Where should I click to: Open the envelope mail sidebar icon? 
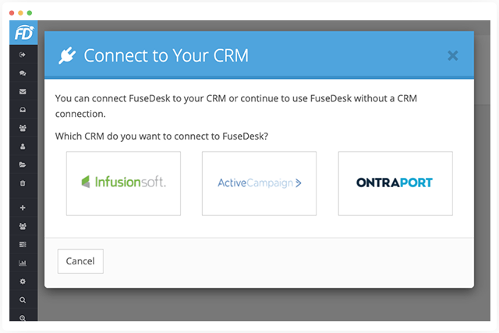point(23,91)
